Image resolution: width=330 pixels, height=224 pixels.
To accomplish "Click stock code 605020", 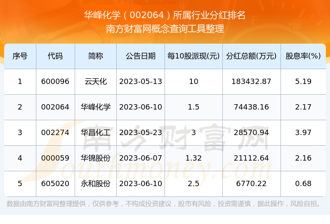I will [x=55, y=184].
